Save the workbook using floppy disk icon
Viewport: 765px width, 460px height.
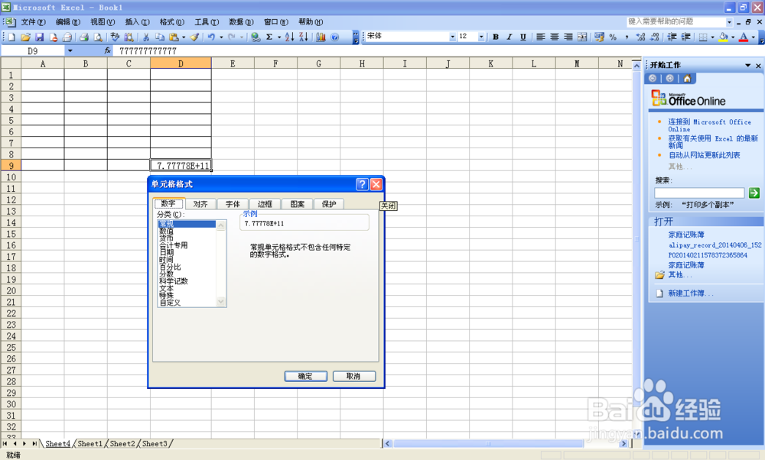40,37
